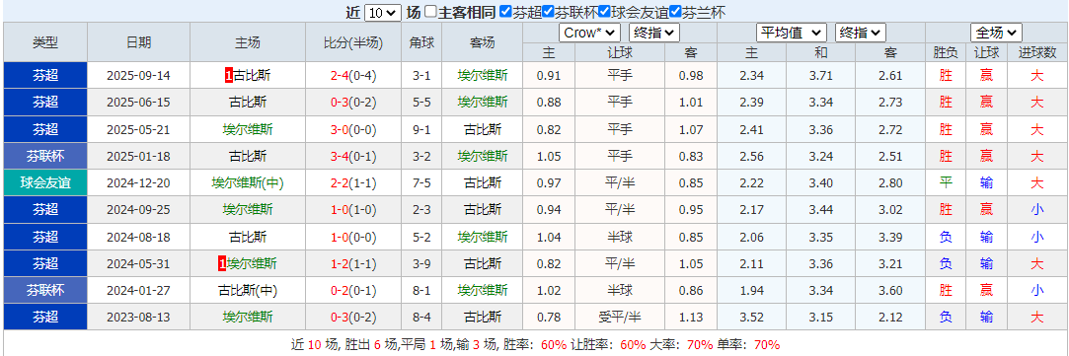1069x356 pixels.
Task: Open the 终指 dropdown beside 平均值
Action: tap(860, 32)
